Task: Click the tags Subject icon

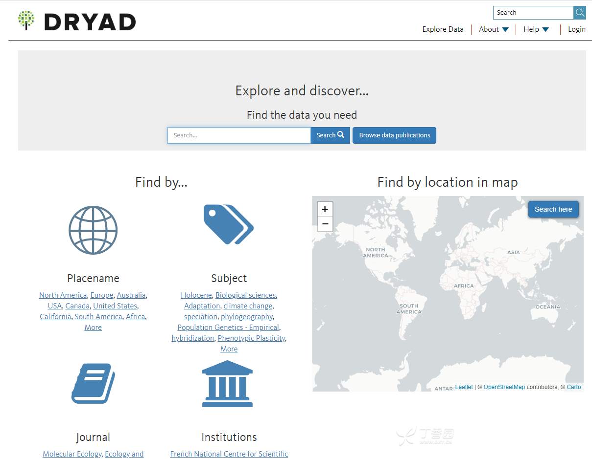Action: (x=228, y=224)
